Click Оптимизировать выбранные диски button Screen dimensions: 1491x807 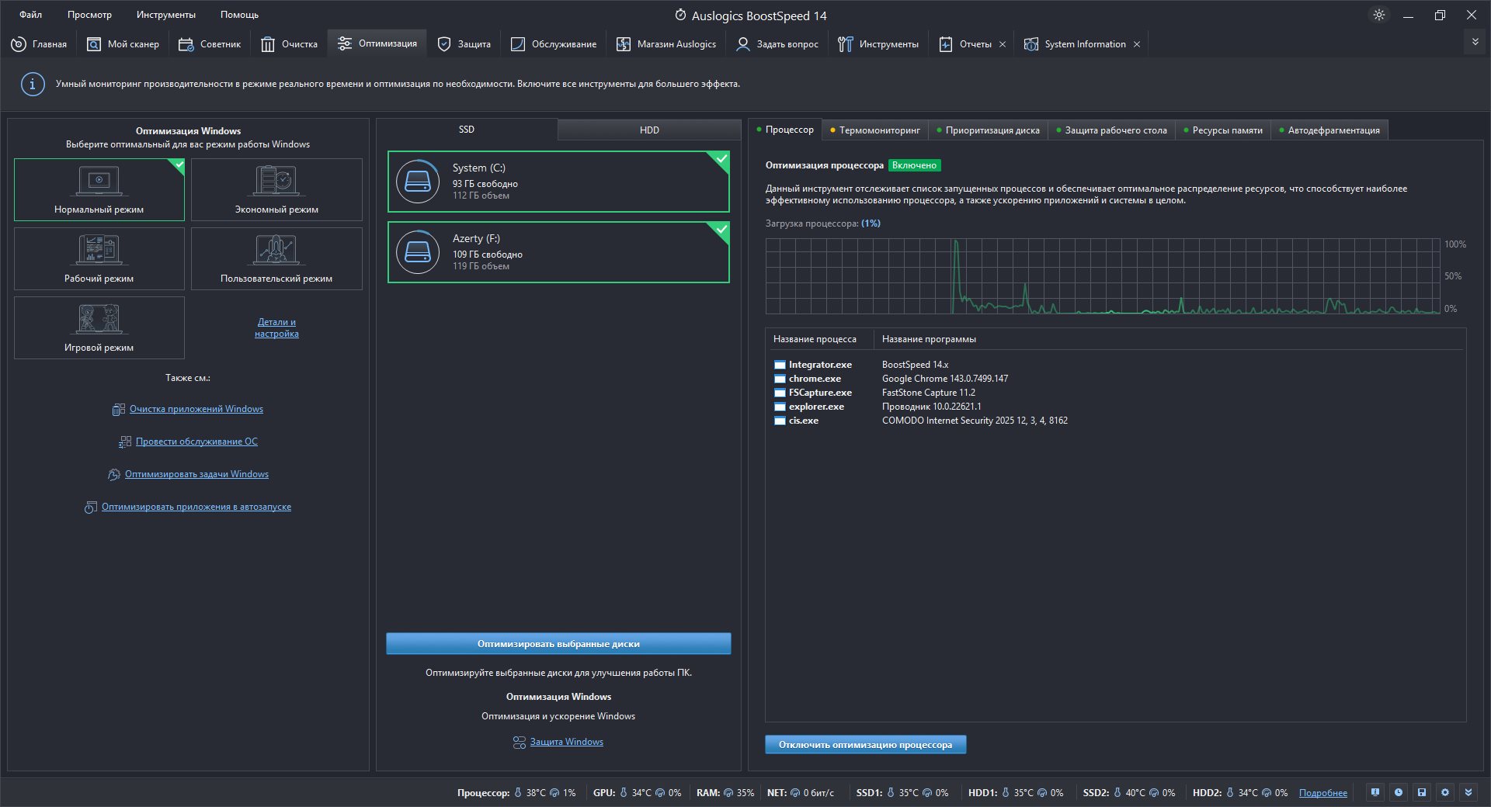click(x=558, y=644)
